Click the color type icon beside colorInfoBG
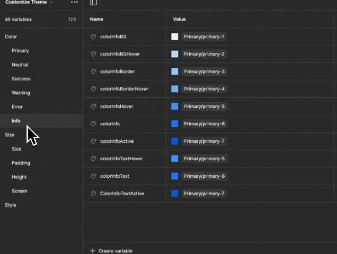The height and width of the screenshot is (254, 337). pos(93,37)
